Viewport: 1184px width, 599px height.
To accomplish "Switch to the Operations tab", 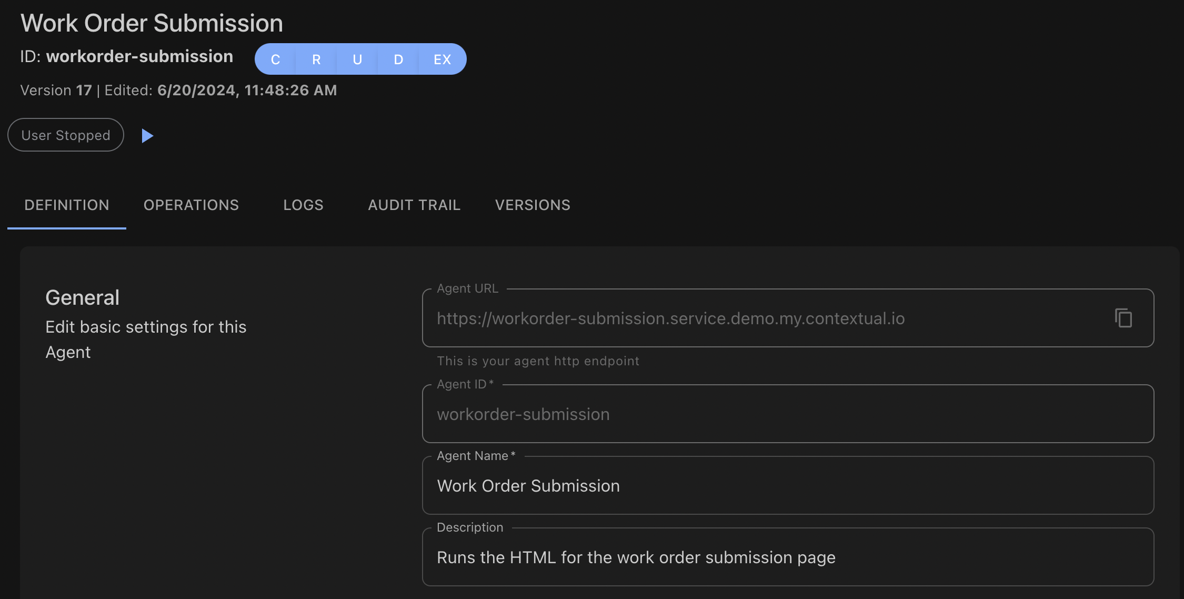I will pyautogui.click(x=191, y=205).
